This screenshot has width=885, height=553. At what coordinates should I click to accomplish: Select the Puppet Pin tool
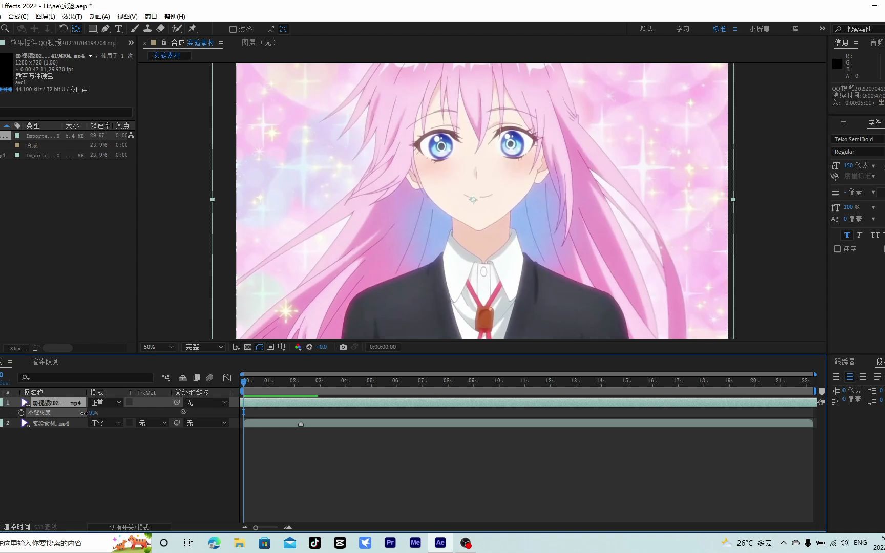point(193,29)
